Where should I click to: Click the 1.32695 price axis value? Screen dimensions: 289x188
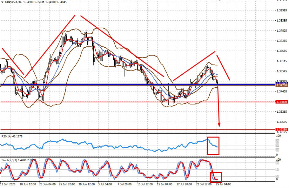pyautogui.click(x=282, y=122)
